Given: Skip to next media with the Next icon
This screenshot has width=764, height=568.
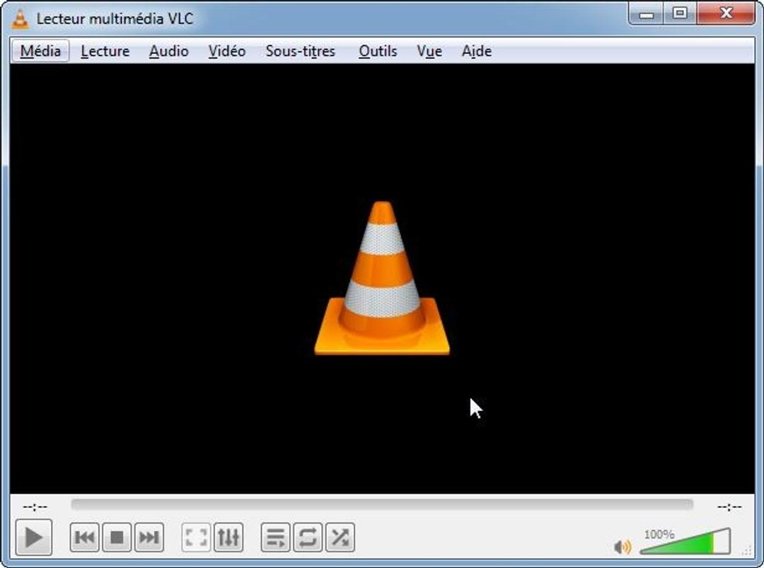Looking at the screenshot, I should coord(147,537).
